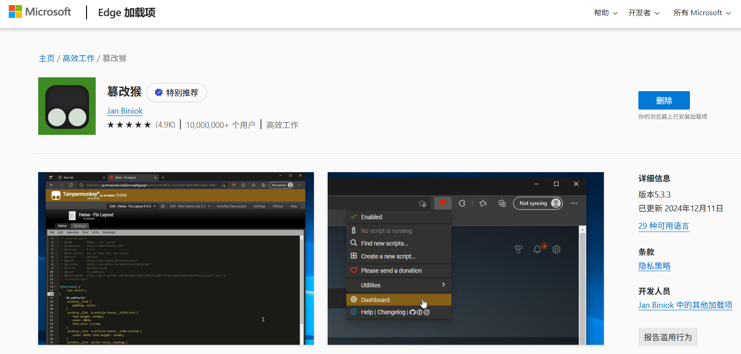Open the 隐私策略 link

coord(654,266)
